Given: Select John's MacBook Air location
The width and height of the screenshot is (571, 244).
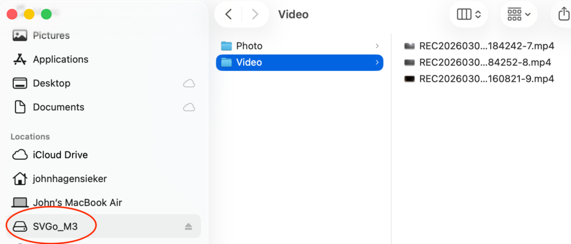Looking at the screenshot, I should pos(77,203).
